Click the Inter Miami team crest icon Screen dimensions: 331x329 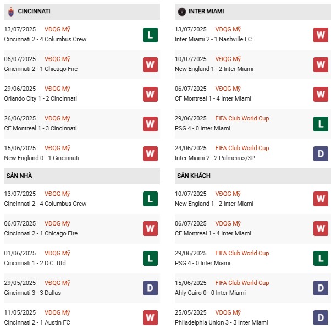(182, 11)
